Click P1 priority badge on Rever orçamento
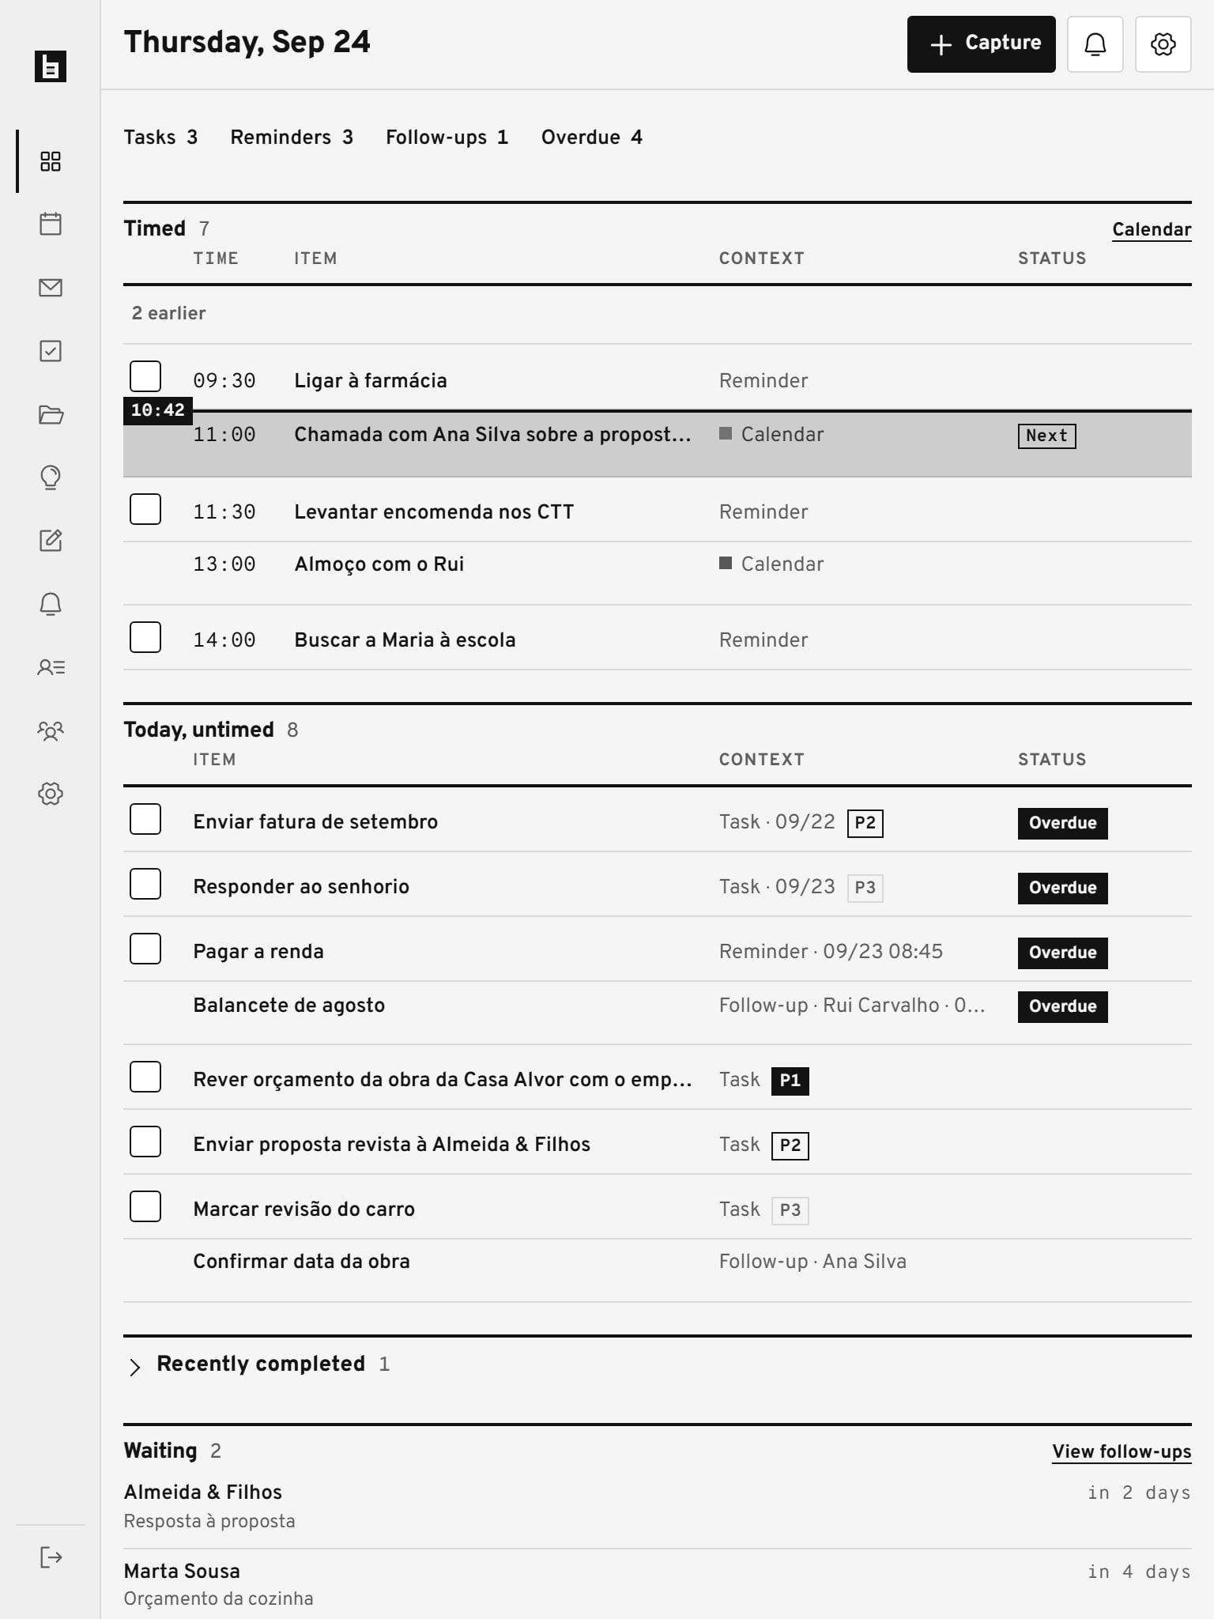Image resolution: width=1214 pixels, height=1619 pixels. pyautogui.click(x=790, y=1081)
